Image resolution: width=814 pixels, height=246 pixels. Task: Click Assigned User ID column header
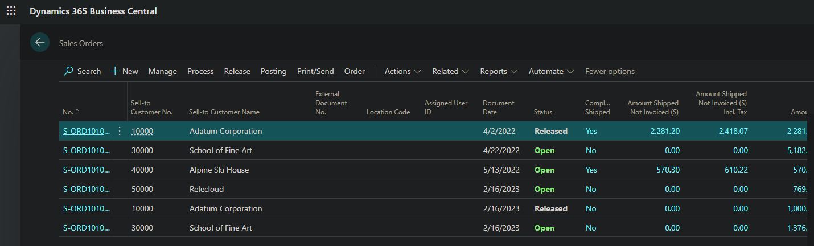click(x=446, y=108)
